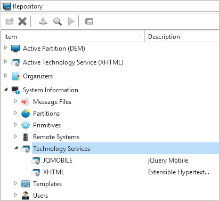220x201 pixels.
Task: Expand the Active Partition (DEM) node
Action: (6, 48)
